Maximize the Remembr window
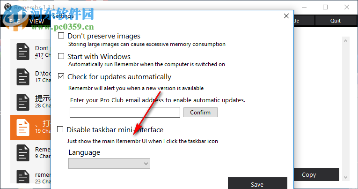Image resolution: width=358 pixels, height=189 pixels. click(x=325, y=7)
